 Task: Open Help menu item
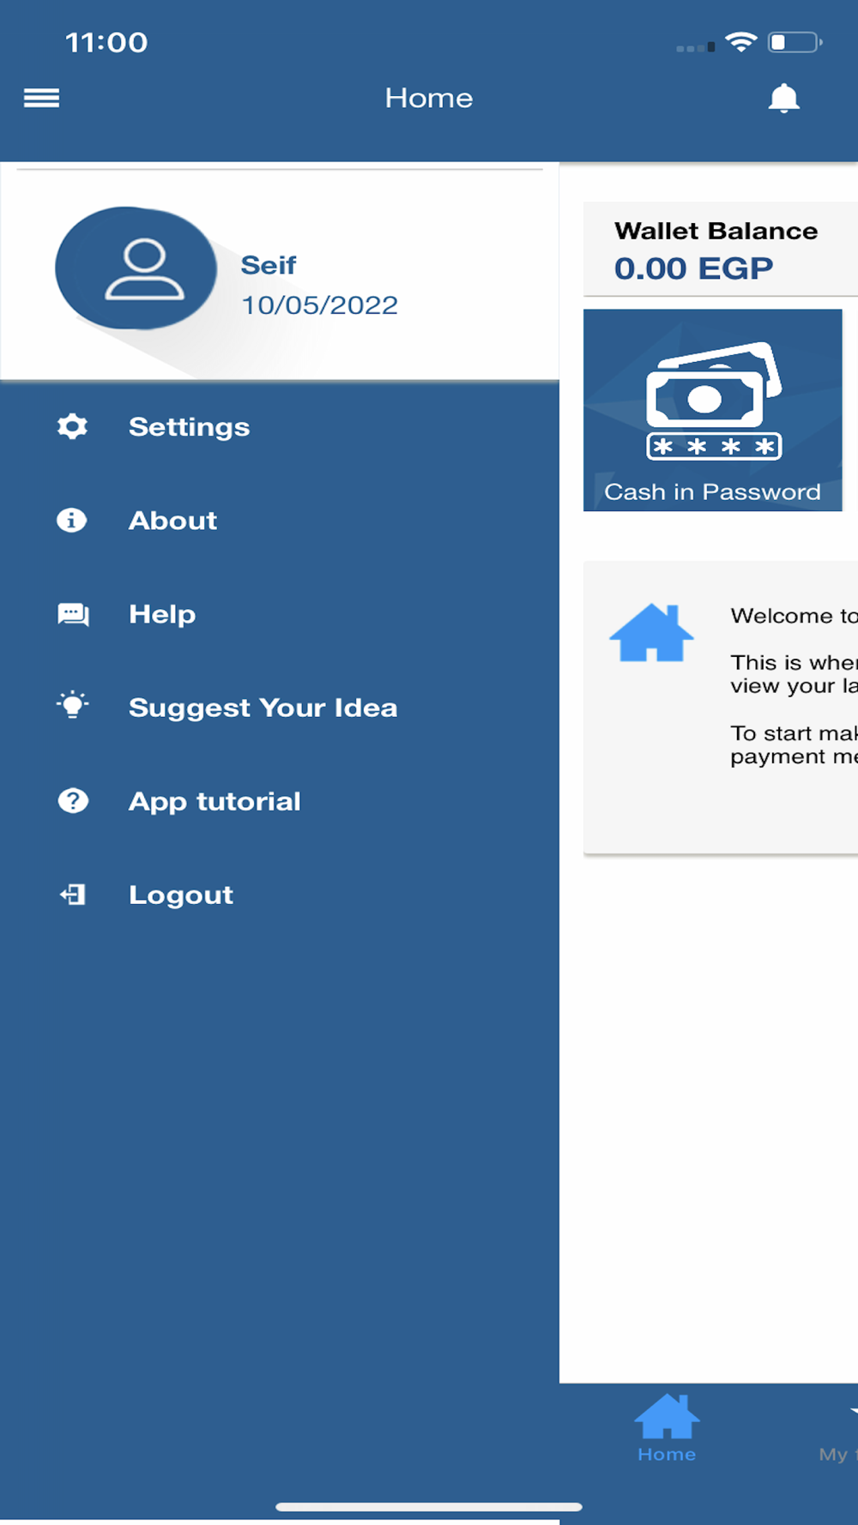[x=280, y=614]
